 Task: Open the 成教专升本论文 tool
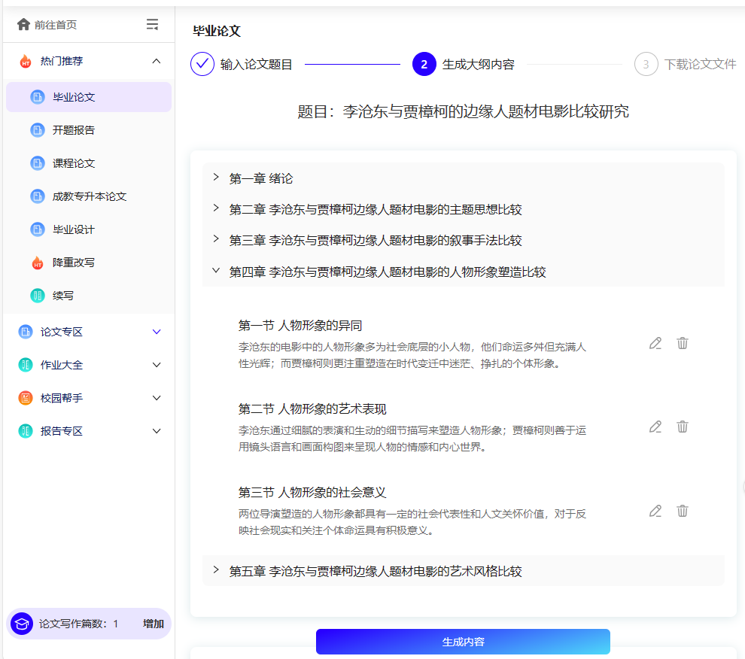pos(38,196)
